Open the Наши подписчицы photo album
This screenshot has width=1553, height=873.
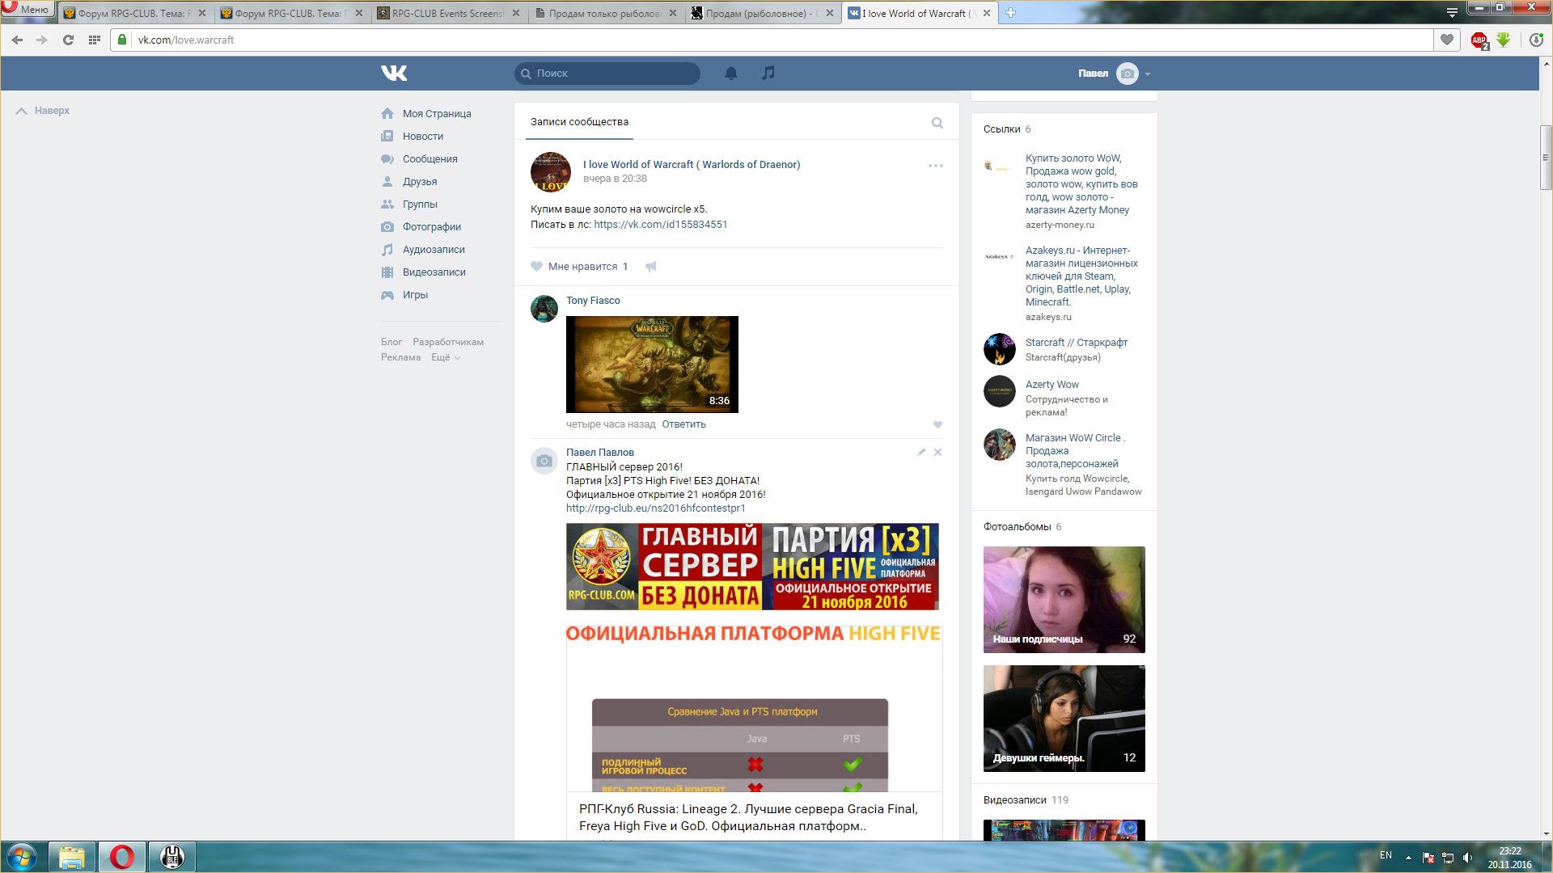pyautogui.click(x=1064, y=600)
